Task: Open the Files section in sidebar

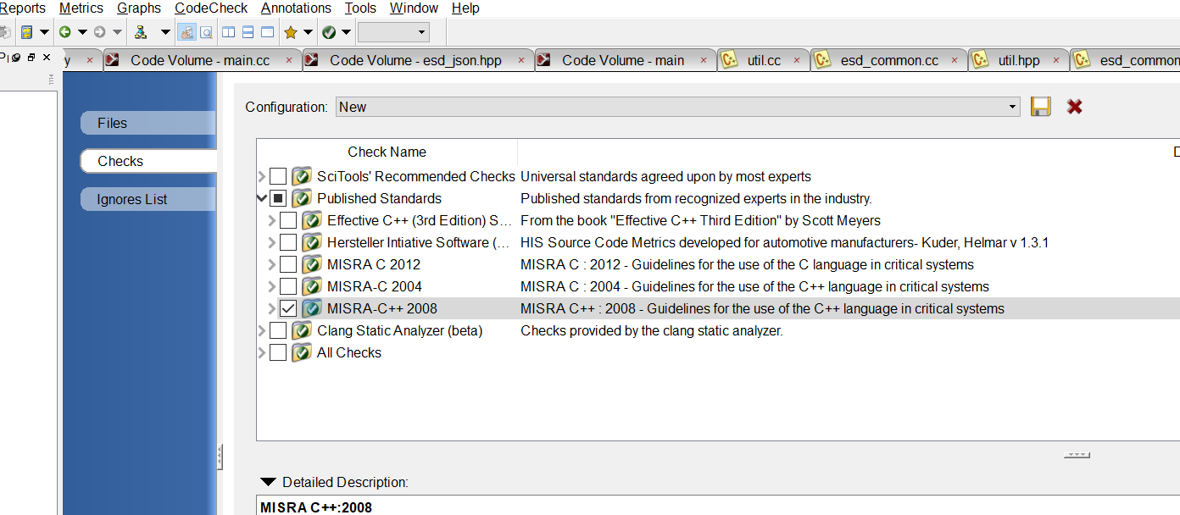Action: click(148, 123)
